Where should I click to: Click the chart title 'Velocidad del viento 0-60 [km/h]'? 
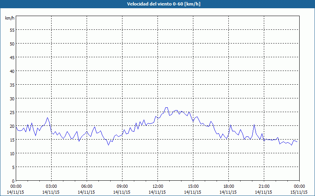(x=163, y=4)
